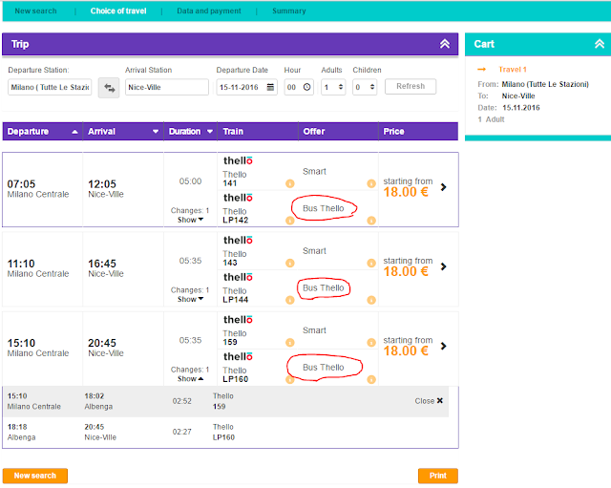Collapse the Trip panel with double chevron
The image size is (611, 488).
445,44
